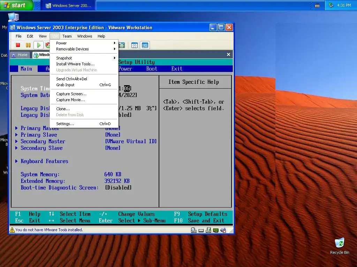Choose Capture Screen from the menu
The width and height of the screenshot is (357, 267).
(84, 94)
